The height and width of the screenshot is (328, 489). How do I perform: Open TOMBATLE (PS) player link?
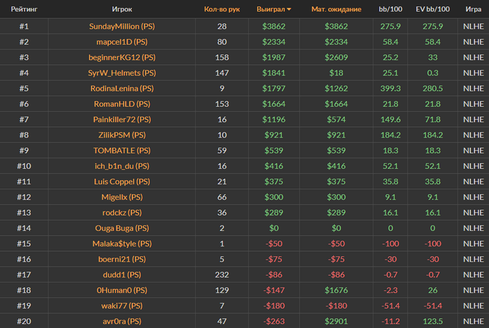coord(122,150)
